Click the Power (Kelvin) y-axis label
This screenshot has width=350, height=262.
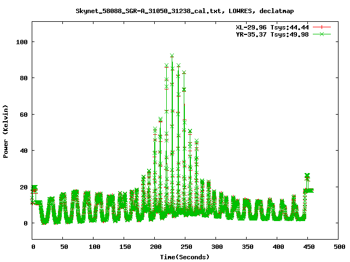5,132
